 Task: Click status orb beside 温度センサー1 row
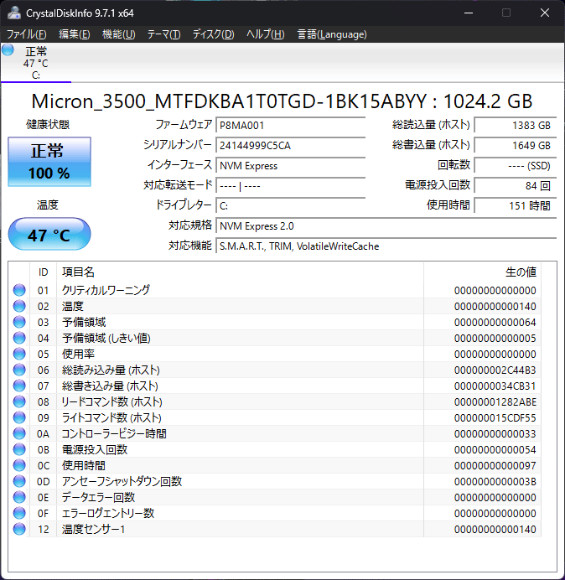19,529
